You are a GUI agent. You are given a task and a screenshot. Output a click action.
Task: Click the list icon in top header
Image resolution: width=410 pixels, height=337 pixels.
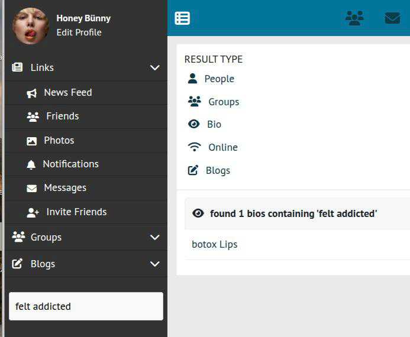pyautogui.click(x=182, y=18)
